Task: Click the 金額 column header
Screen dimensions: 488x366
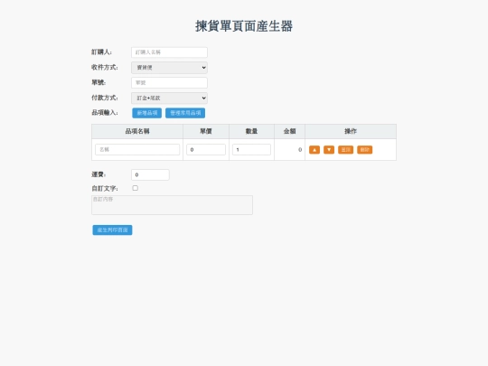Action: 289,131
